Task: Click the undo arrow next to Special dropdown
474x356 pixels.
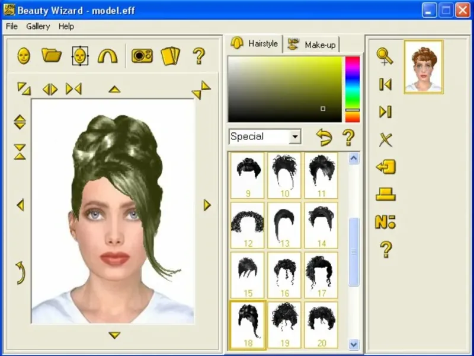Action: click(324, 138)
